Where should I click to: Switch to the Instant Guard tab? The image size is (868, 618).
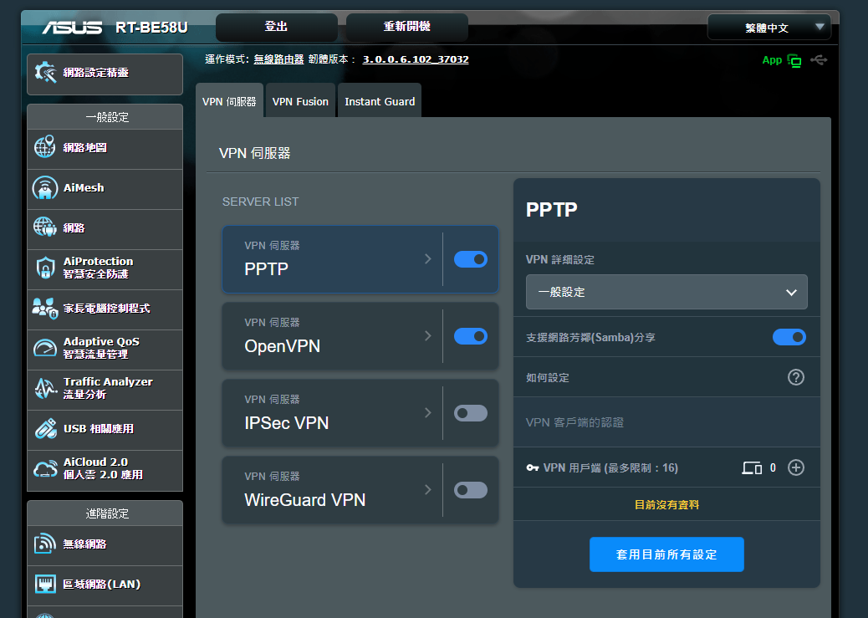[x=380, y=101]
